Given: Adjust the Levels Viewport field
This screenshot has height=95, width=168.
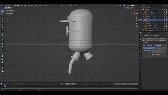Looking at the screenshot, I should (x=158, y=50).
